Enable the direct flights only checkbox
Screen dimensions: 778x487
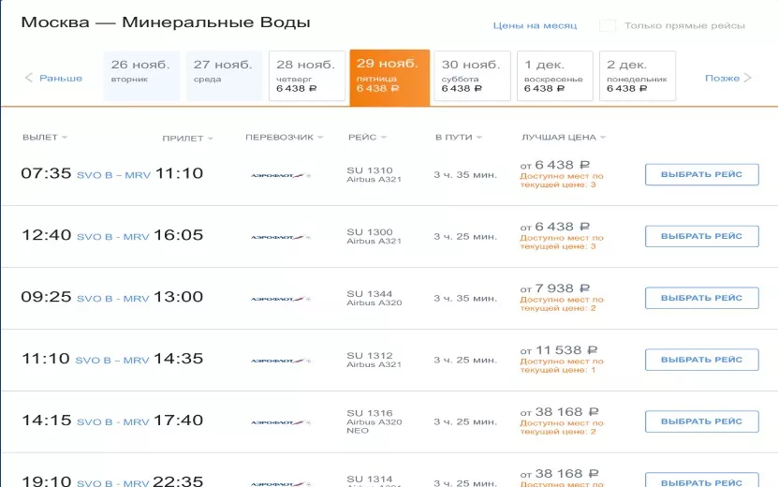point(608,25)
